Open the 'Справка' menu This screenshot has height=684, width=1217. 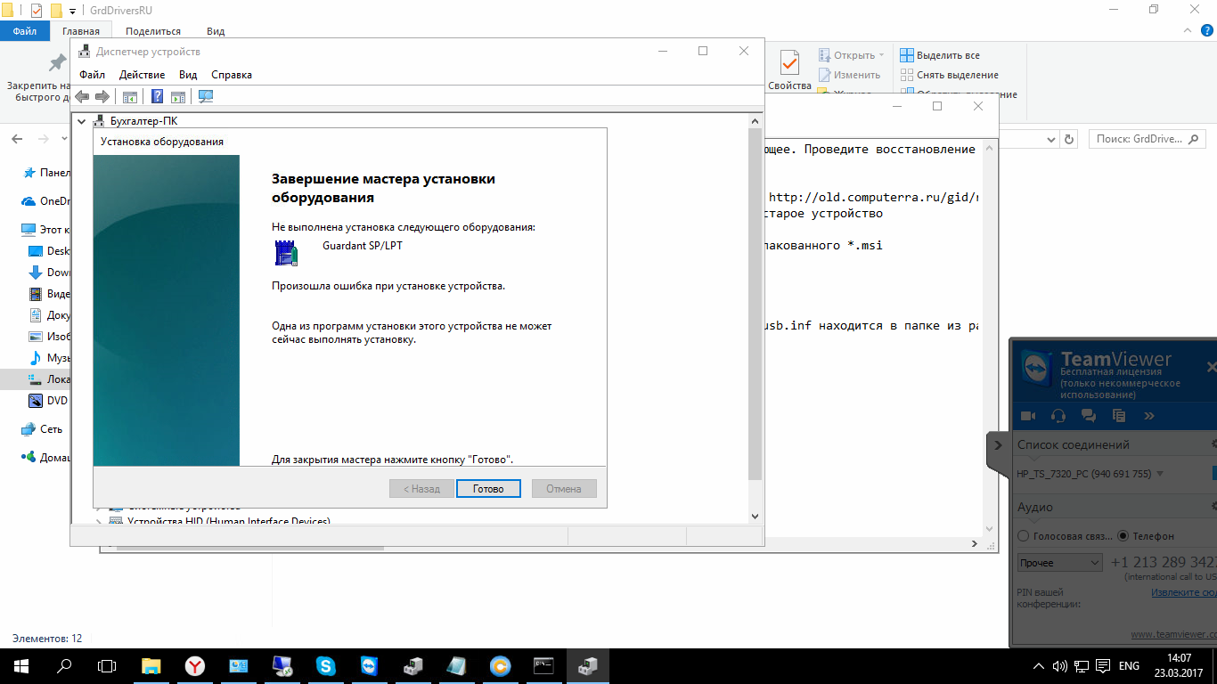click(x=232, y=75)
